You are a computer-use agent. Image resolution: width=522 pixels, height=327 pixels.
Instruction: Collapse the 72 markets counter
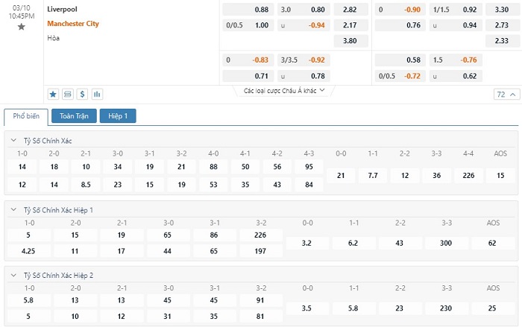(506, 95)
